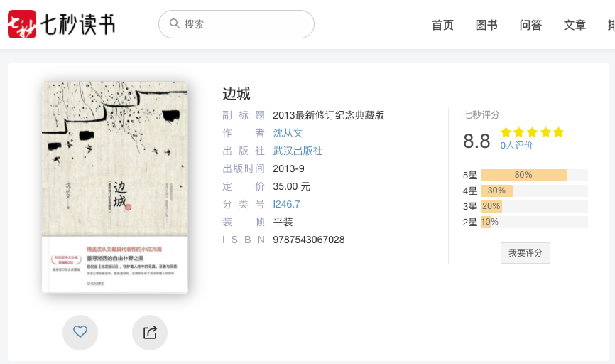
Task: Click the subtitle 2013最新修订纪念典藏版
Action: [329, 115]
